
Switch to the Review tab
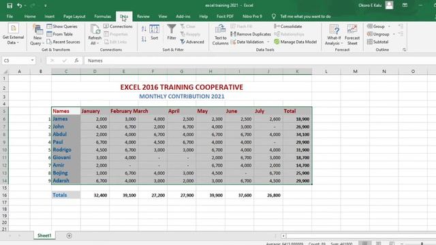(x=143, y=16)
